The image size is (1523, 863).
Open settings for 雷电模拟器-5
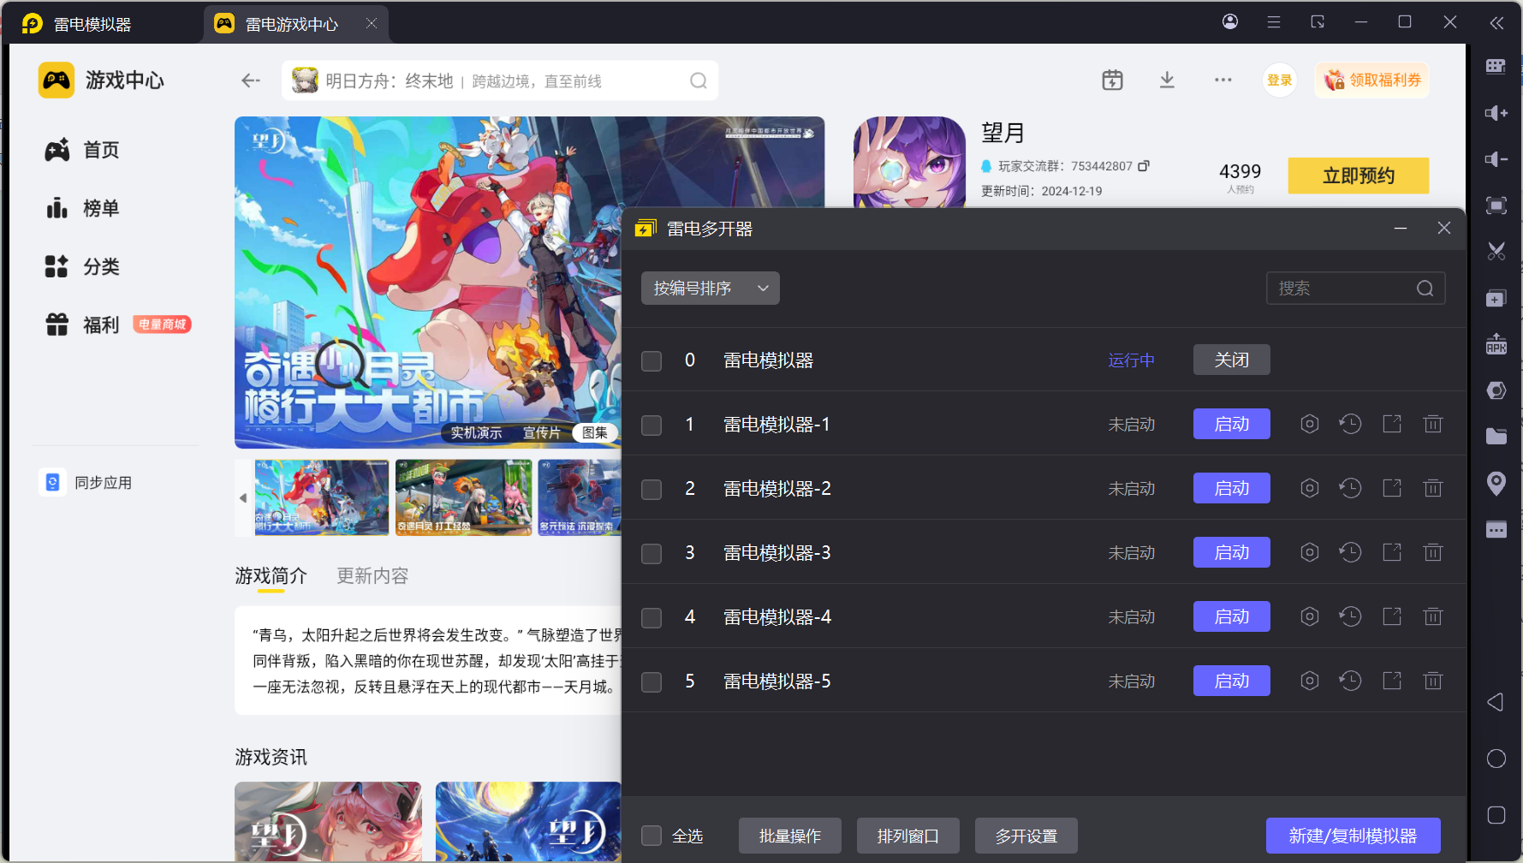(1309, 681)
